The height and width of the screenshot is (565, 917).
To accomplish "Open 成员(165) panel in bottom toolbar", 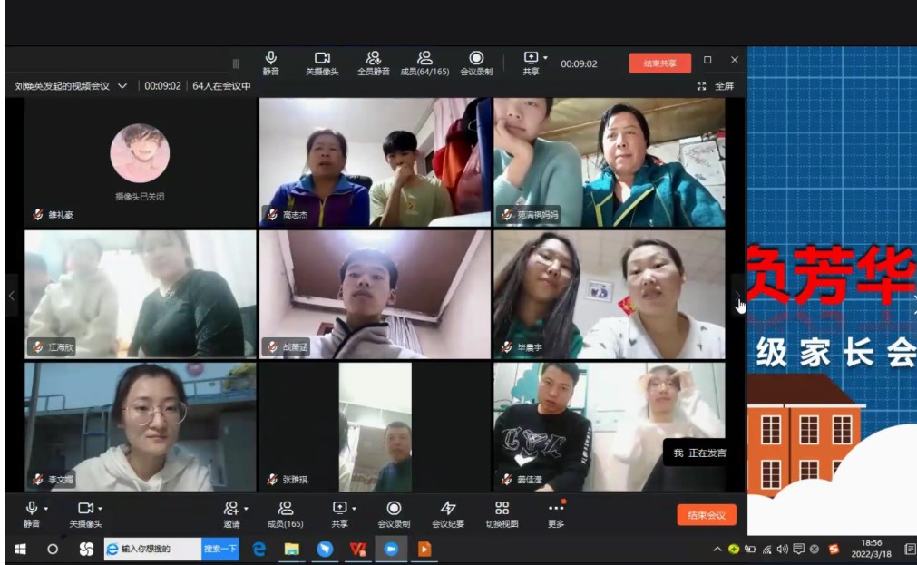I will pos(285,514).
